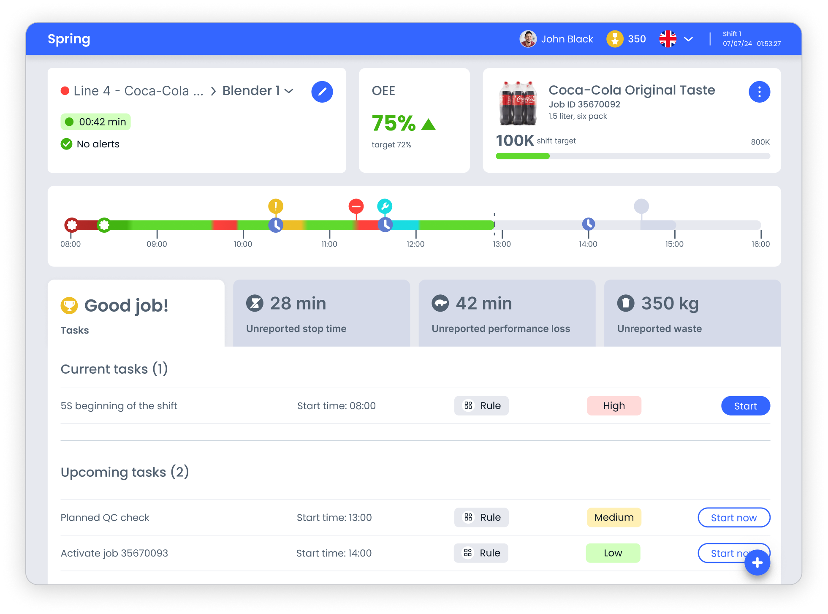Click the shift target progress bar
Screen dimensions: 828x614
(632, 156)
